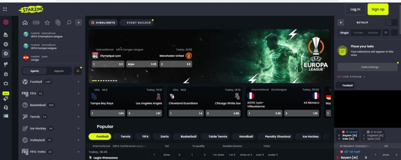
Task: Collapse the Live Stream section
Action: pos(364,77)
